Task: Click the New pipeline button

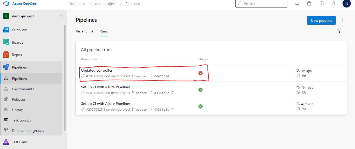Action: 321,21
